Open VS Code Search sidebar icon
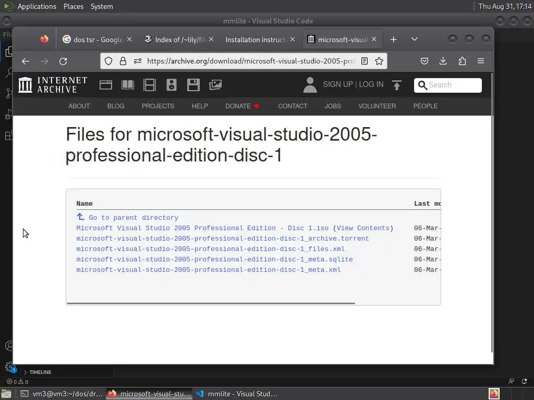Image resolution: width=534 pixels, height=400 pixels. 9,72
